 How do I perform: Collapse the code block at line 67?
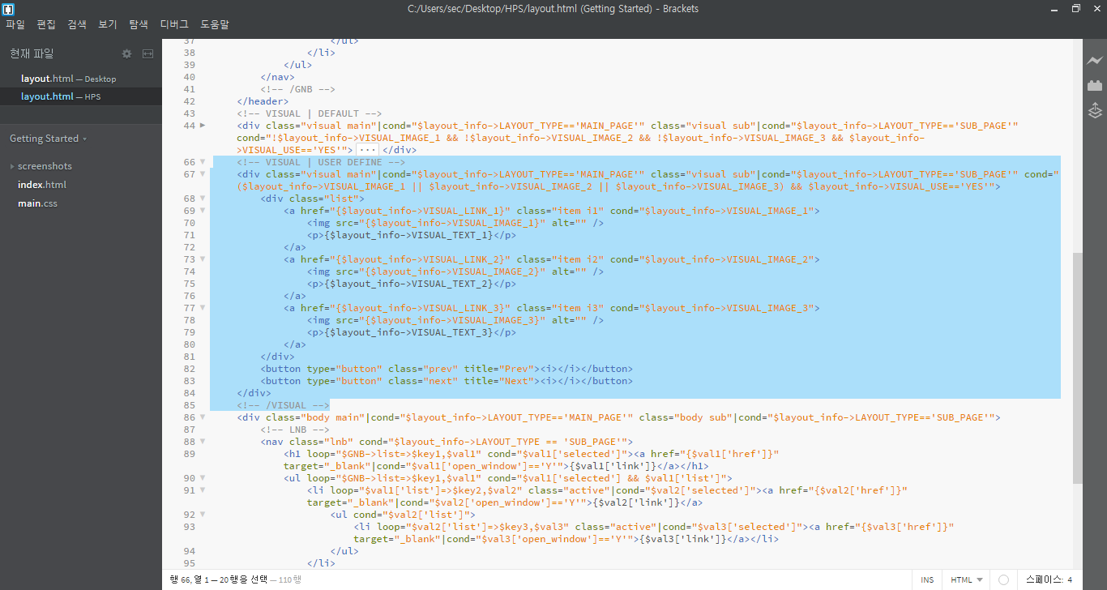[x=203, y=174]
